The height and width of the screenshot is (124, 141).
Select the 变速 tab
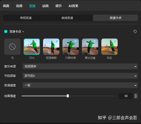pyautogui.click(x=32, y=6)
